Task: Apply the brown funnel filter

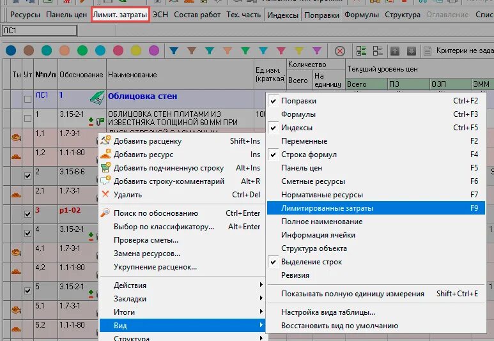Action: (x=192, y=50)
